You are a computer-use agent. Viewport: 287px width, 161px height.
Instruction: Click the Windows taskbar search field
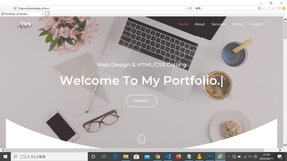(x=49, y=157)
